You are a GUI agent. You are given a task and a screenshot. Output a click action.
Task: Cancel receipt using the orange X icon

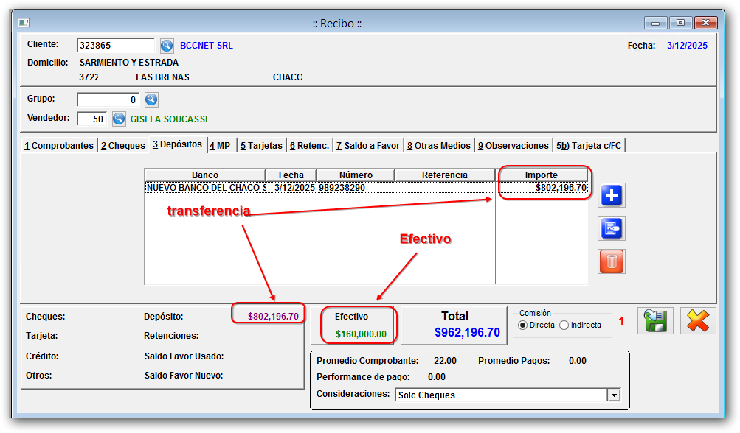coord(697,321)
